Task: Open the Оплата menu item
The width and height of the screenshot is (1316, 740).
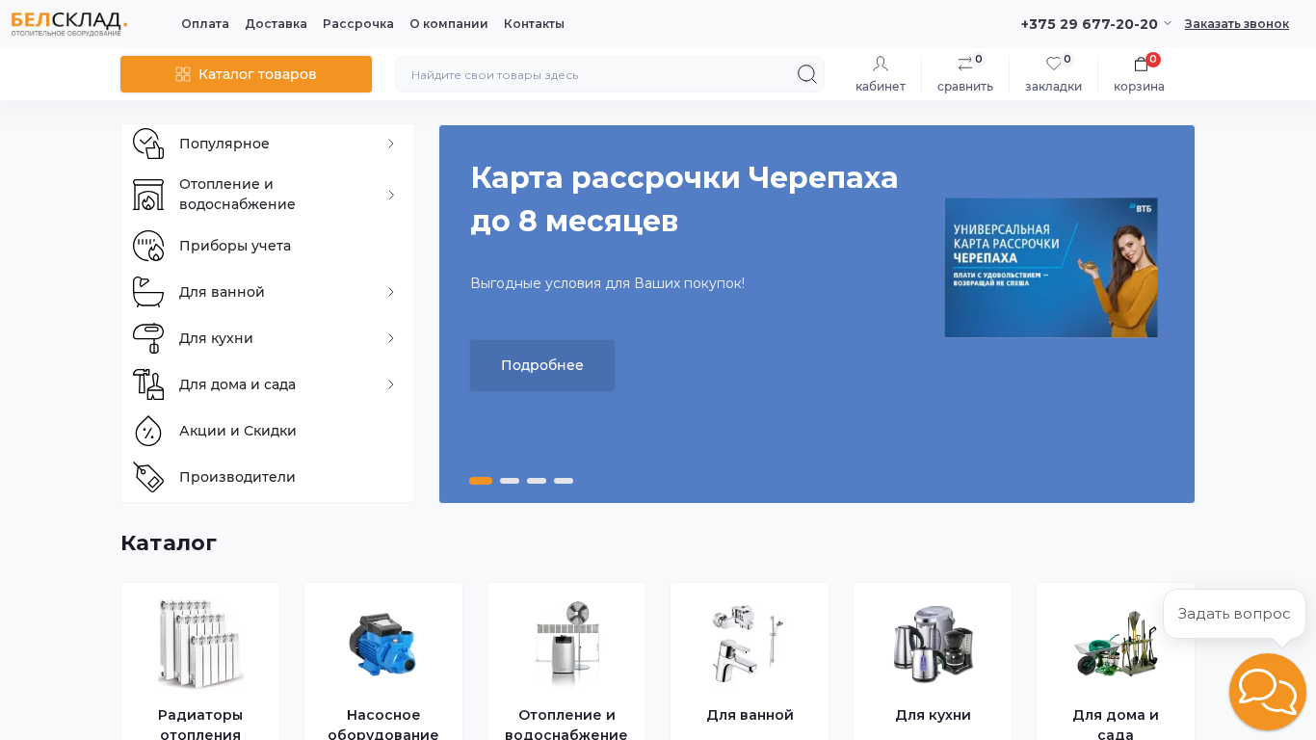Action: (205, 23)
